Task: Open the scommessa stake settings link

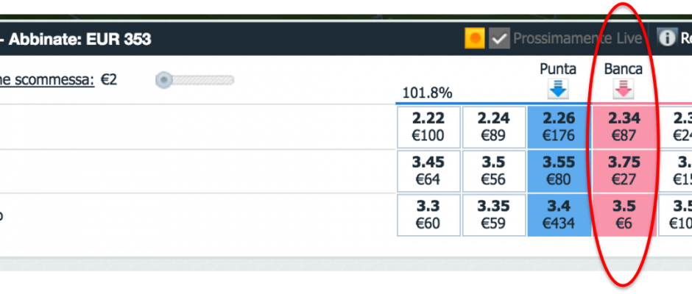Action: (x=47, y=80)
